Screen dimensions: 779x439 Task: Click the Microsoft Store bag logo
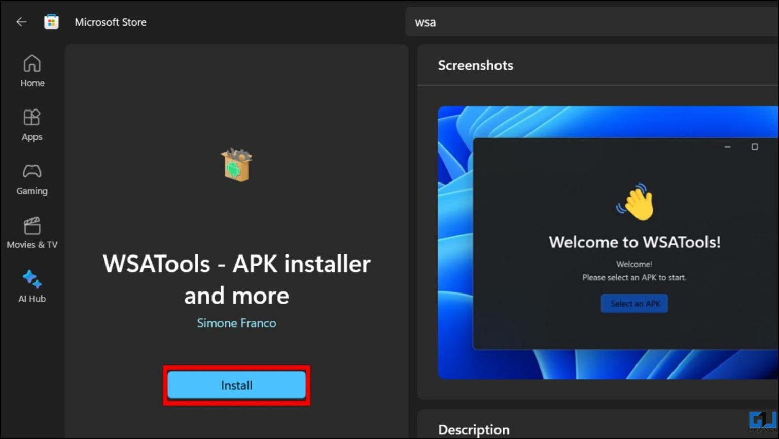(51, 21)
